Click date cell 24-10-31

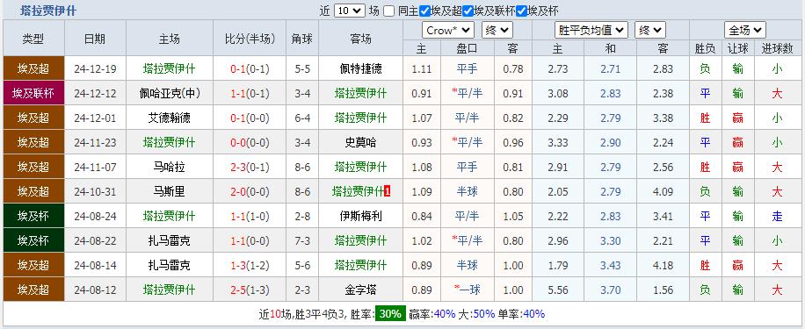coord(95,191)
